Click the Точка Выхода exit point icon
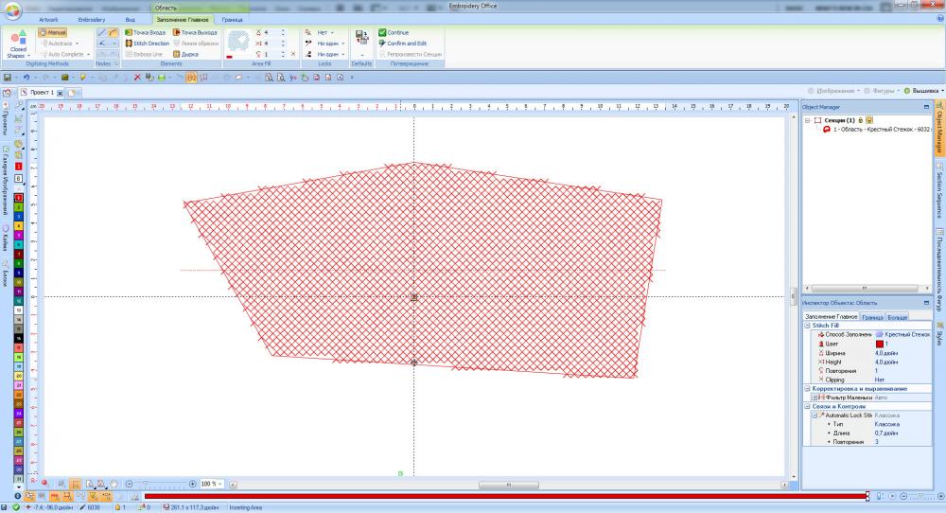Viewport: 946px width, 513px height. point(176,32)
